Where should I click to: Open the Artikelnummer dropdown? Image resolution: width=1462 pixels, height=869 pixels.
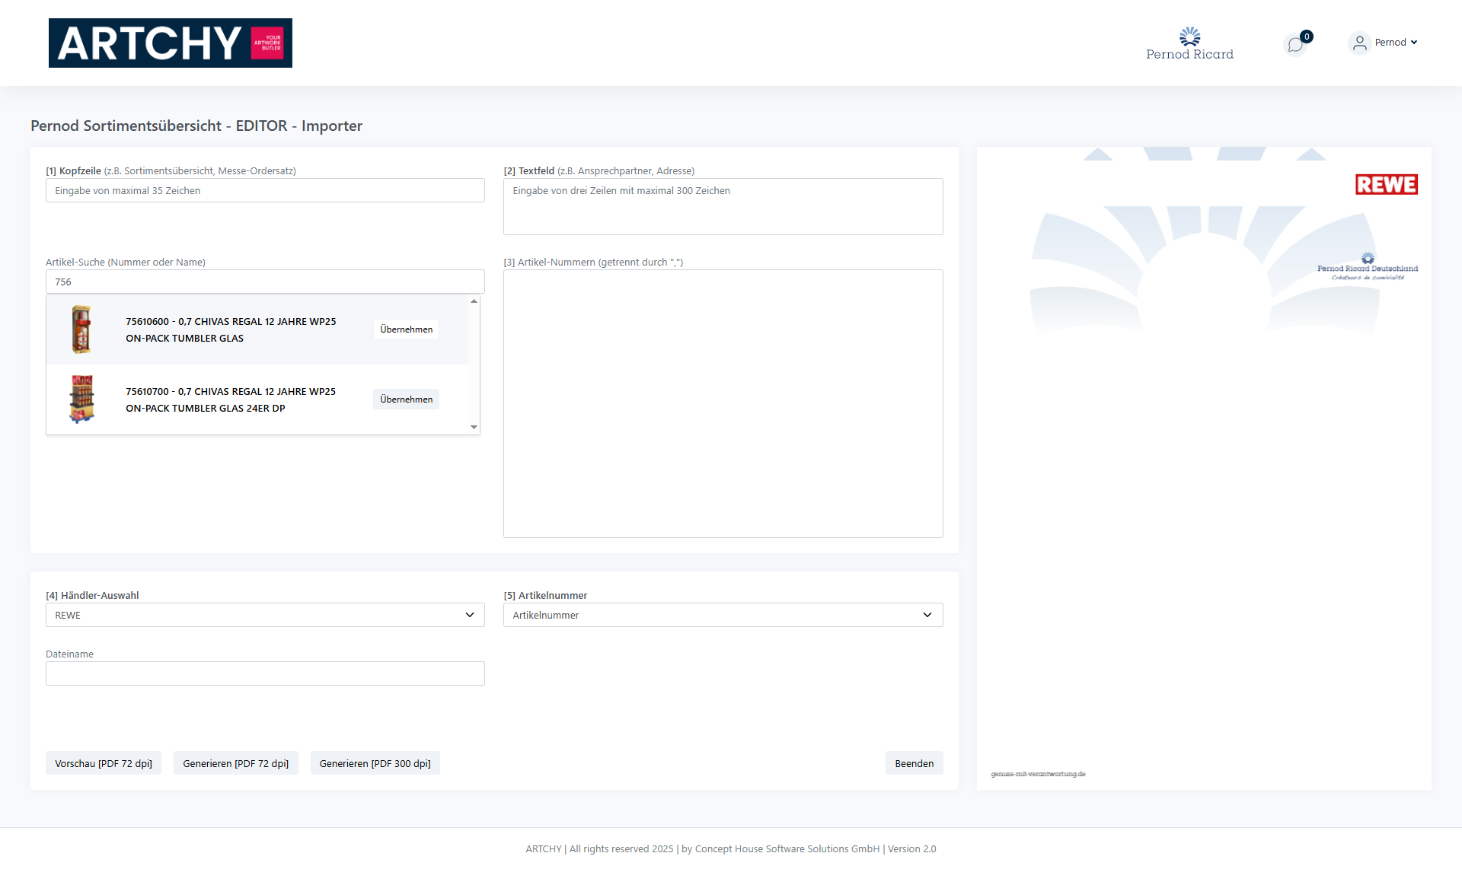(x=723, y=615)
